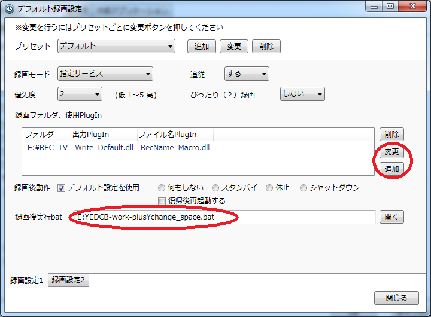Open the 追従 dropdown set to する
The image size is (431, 317).
(x=247, y=74)
